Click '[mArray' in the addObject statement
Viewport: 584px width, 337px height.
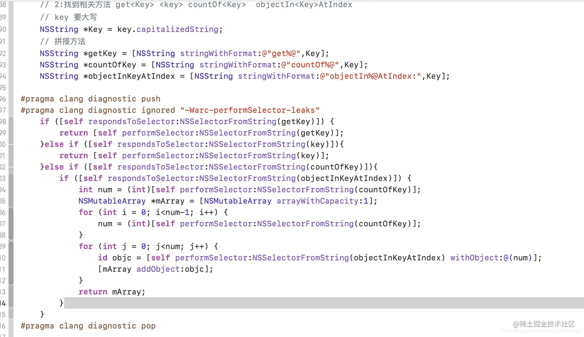click(x=115, y=269)
